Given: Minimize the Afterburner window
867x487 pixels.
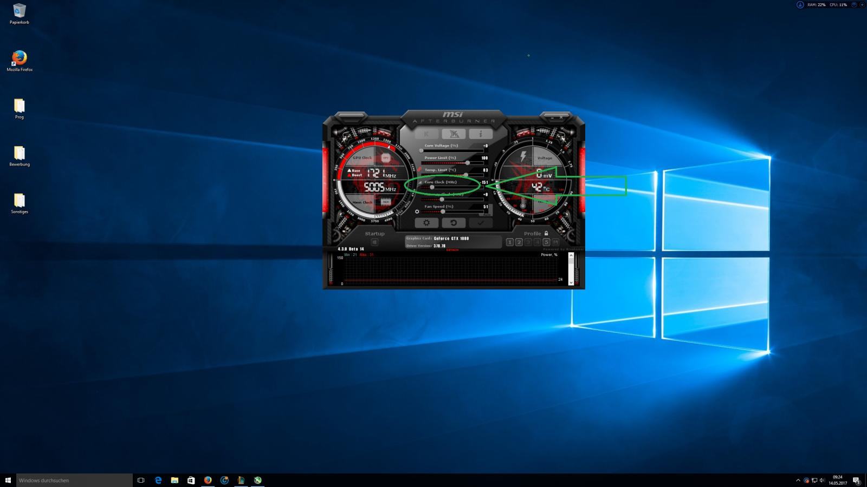Looking at the screenshot, I should tap(552, 118).
